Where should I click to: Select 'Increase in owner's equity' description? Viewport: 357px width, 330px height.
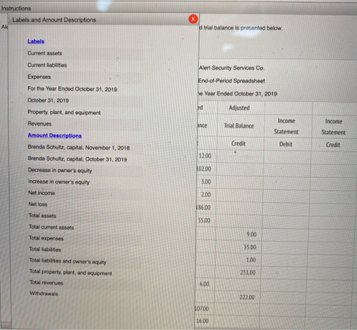click(59, 182)
